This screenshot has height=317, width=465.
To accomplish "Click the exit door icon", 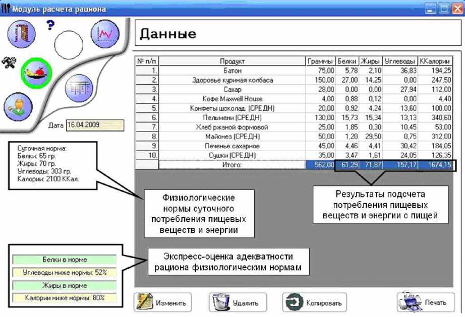I will [x=21, y=34].
